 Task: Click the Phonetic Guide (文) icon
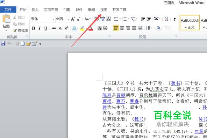(103, 19)
